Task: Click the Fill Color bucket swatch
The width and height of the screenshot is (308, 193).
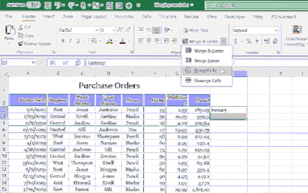Action: click(109, 41)
